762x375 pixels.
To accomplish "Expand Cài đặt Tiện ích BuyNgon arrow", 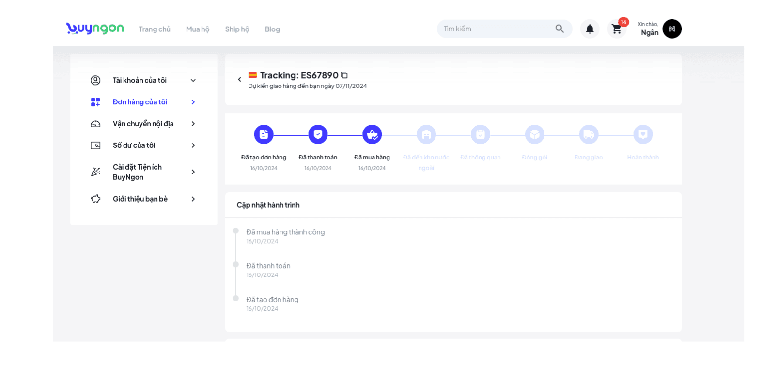I will (x=193, y=172).
